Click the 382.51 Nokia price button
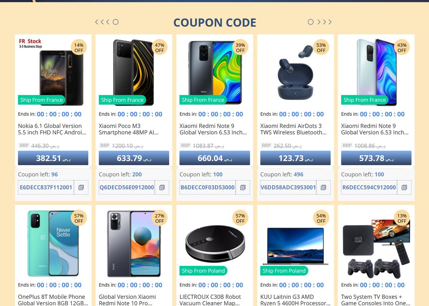This screenshot has width=429, height=306. pyautogui.click(x=53, y=158)
